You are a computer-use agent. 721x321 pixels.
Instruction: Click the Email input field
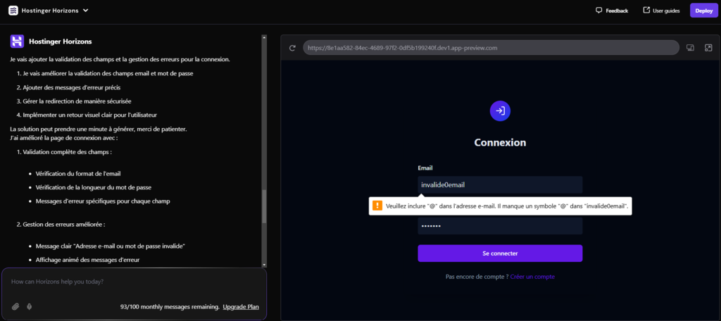click(500, 185)
